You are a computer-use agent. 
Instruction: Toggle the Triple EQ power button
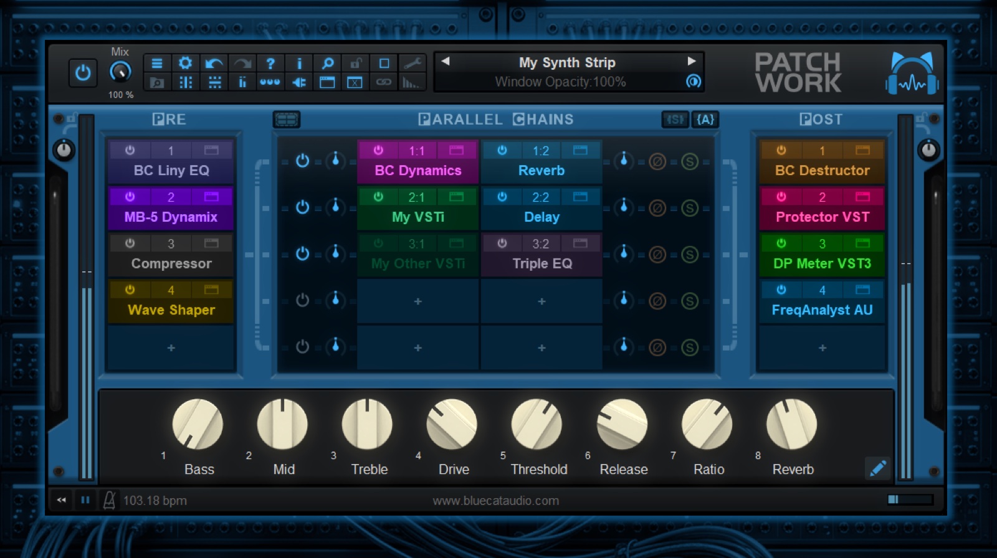coord(502,244)
